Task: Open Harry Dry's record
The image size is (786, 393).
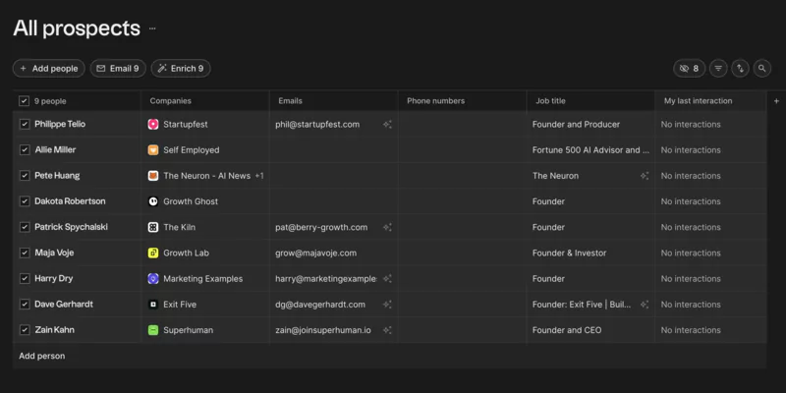Action: click(x=54, y=279)
